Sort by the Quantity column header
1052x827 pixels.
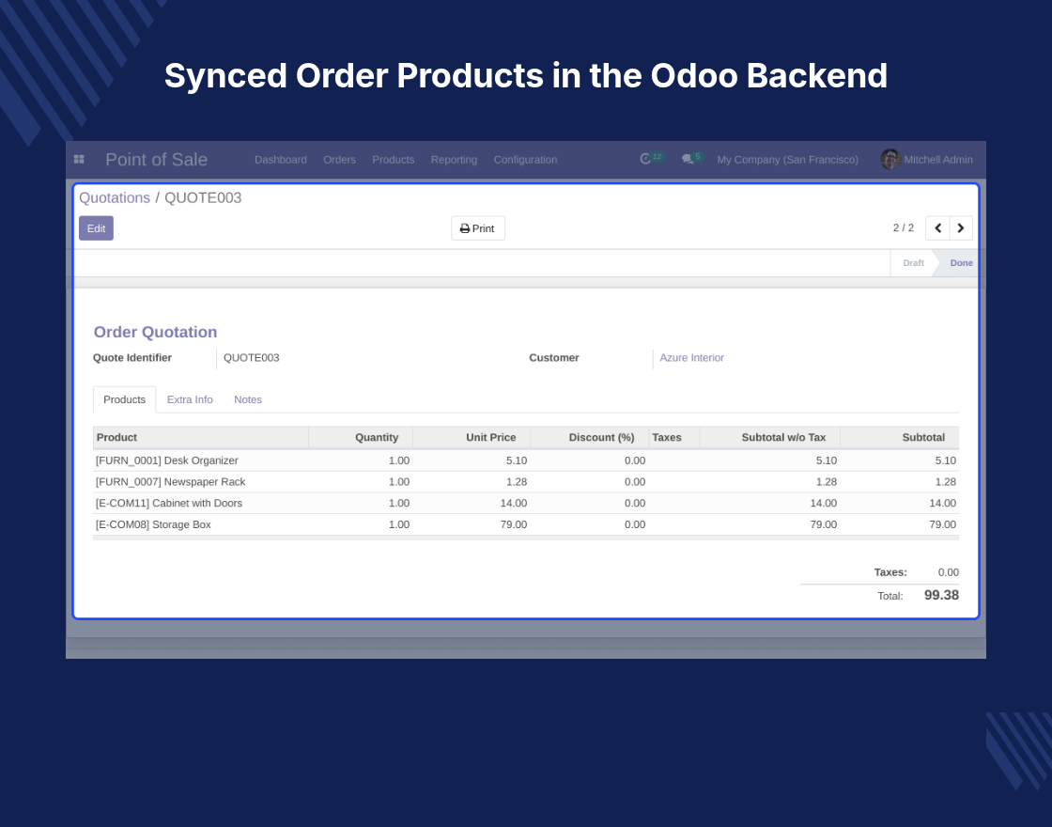[x=361, y=438]
